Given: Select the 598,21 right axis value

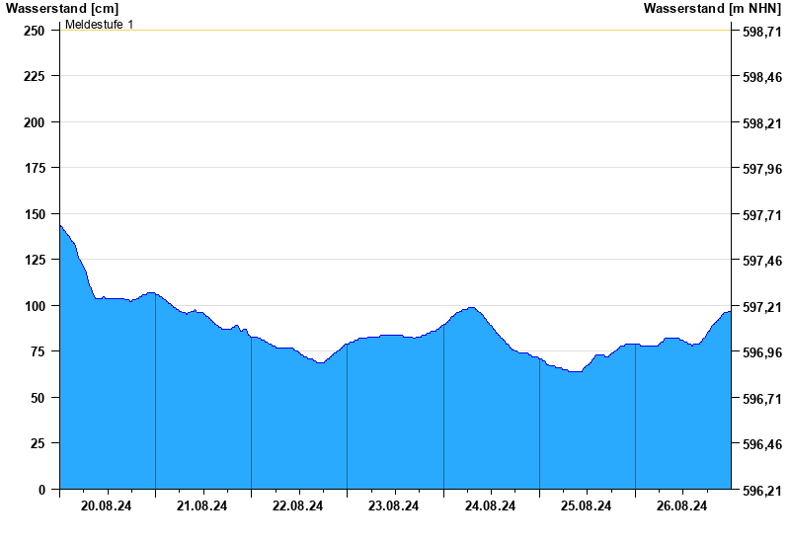Looking at the screenshot, I should point(761,123).
